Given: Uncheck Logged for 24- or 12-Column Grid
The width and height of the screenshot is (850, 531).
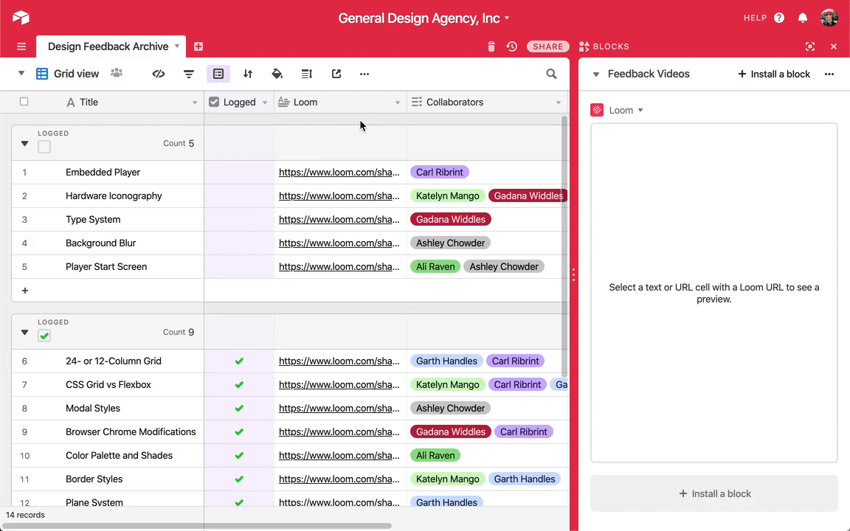Looking at the screenshot, I should click(x=239, y=361).
